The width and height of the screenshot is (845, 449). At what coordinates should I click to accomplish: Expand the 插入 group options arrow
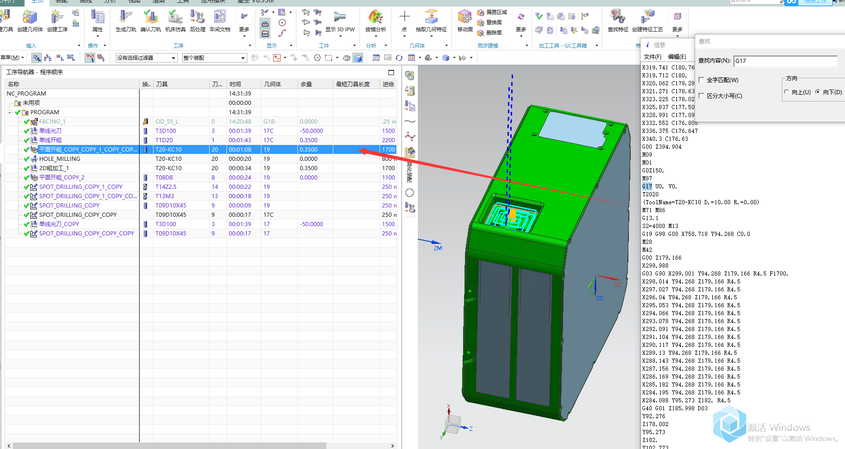click(x=79, y=46)
